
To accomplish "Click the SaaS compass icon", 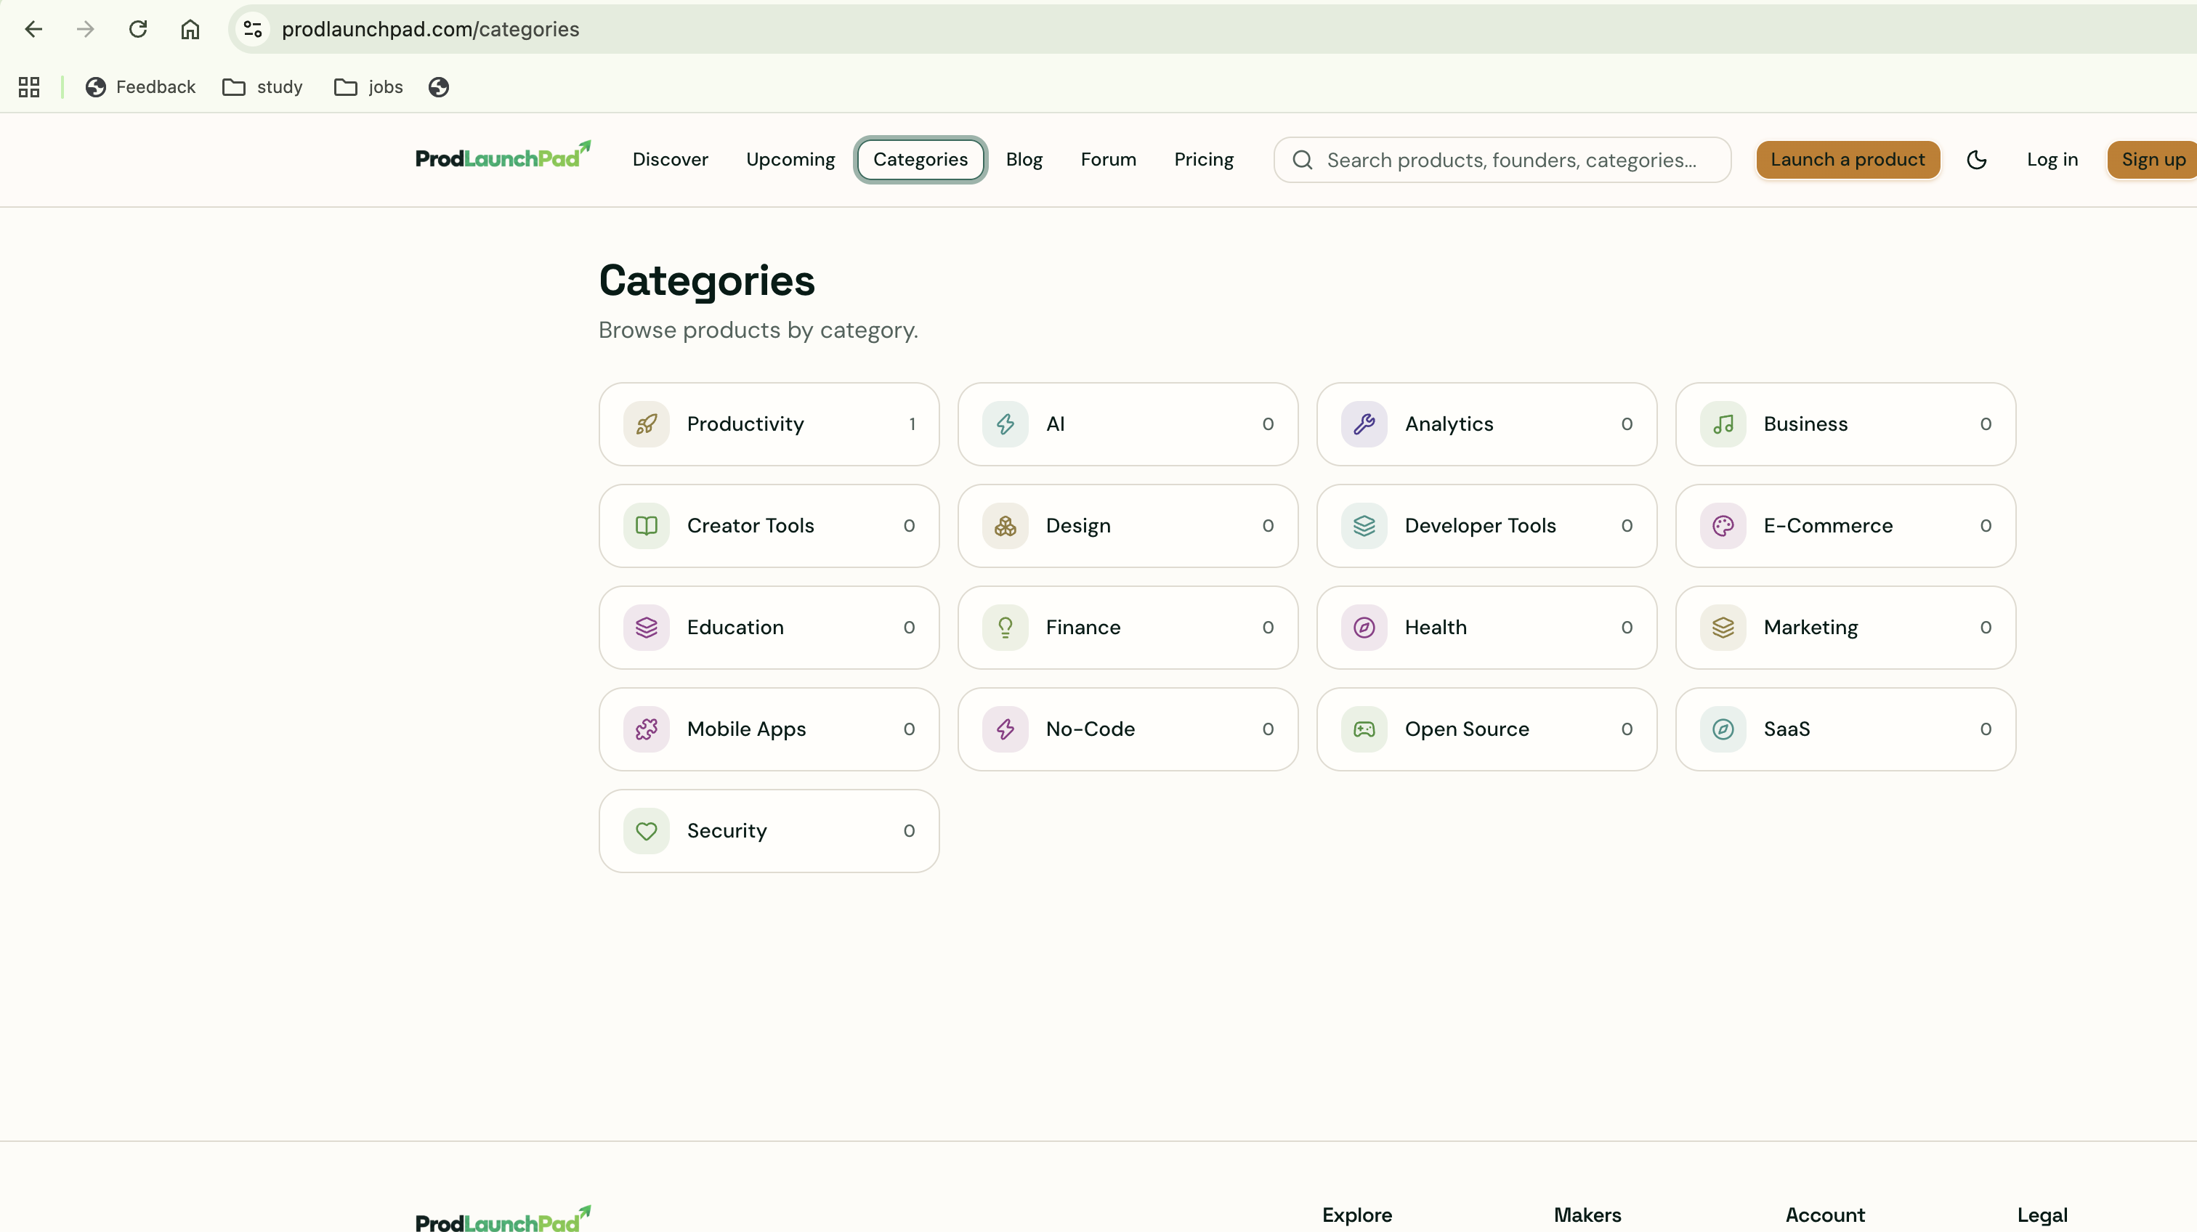I will (x=1723, y=728).
